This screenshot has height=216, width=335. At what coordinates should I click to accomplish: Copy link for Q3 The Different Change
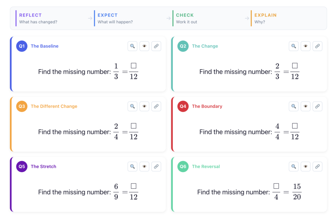pos(156,106)
